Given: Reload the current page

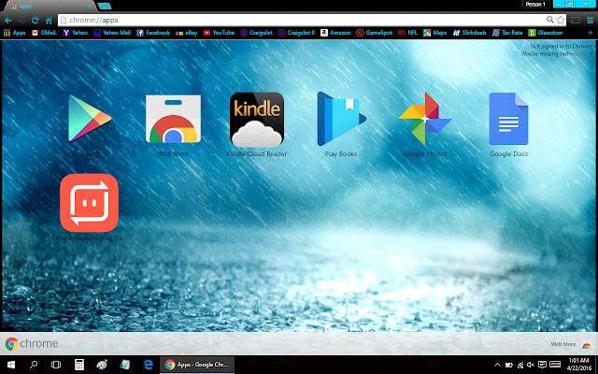Looking at the screenshot, I should pos(36,21).
